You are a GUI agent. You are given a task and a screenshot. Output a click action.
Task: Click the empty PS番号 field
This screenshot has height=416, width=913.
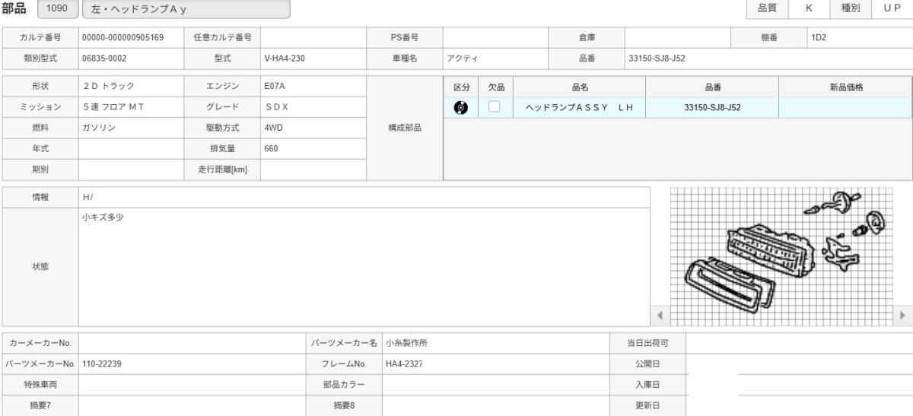pyautogui.click(x=495, y=37)
